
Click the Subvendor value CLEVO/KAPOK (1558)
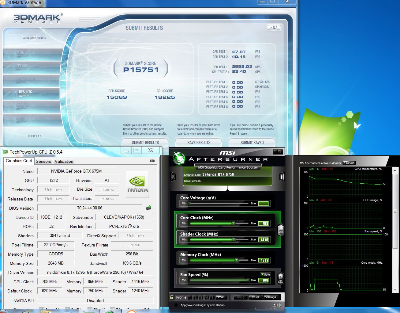click(x=124, y=217)
